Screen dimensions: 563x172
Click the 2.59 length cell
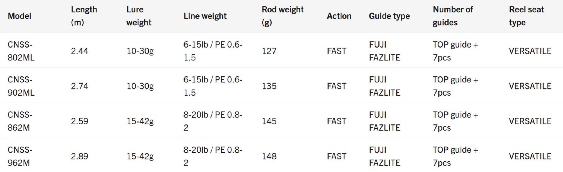pyautogui.click(x=79, y=121)
